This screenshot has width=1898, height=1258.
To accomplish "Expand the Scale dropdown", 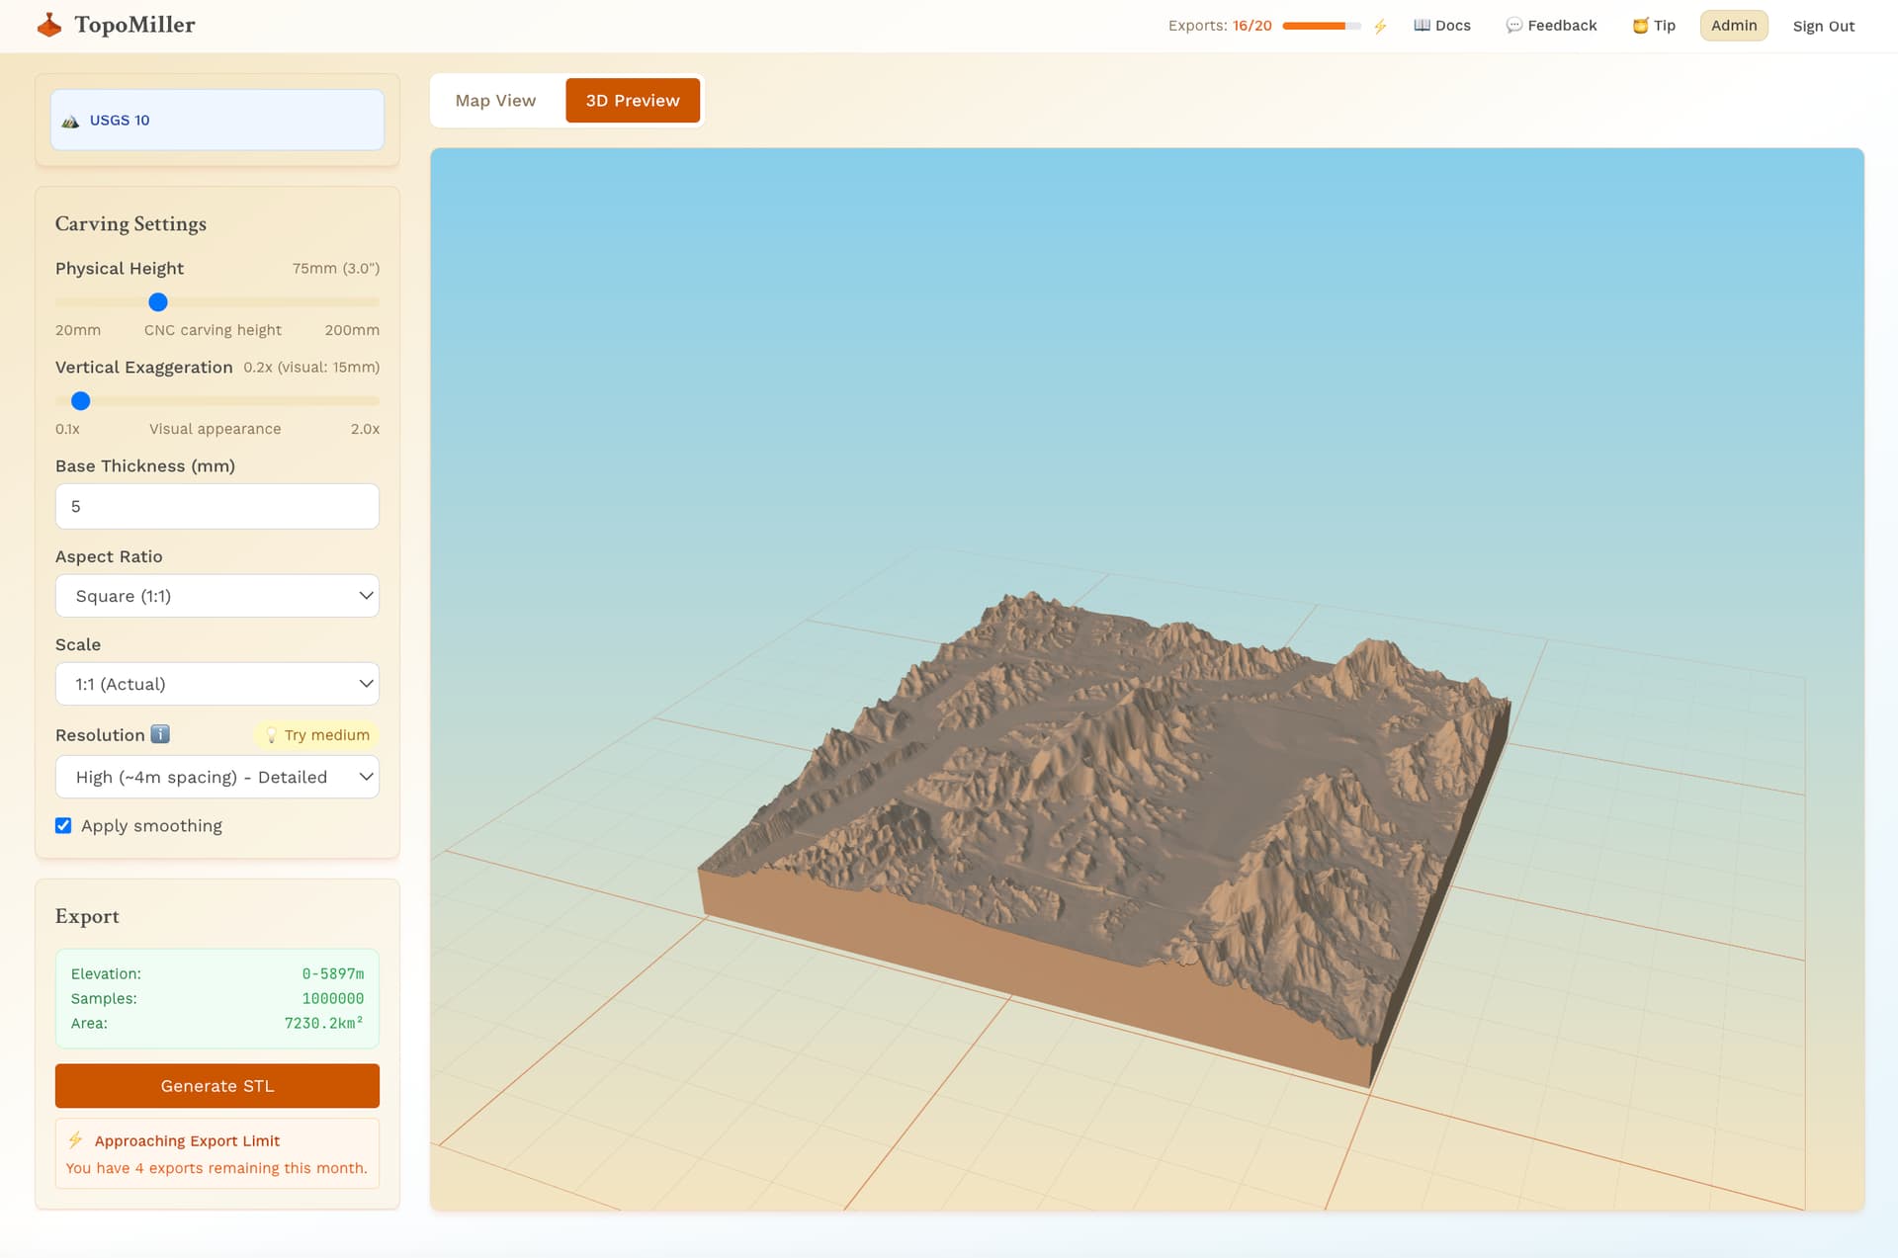I will pyautogui.click(x=217, y=684).
